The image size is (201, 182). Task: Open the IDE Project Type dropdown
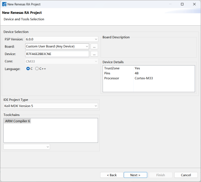tap(51, 106)
